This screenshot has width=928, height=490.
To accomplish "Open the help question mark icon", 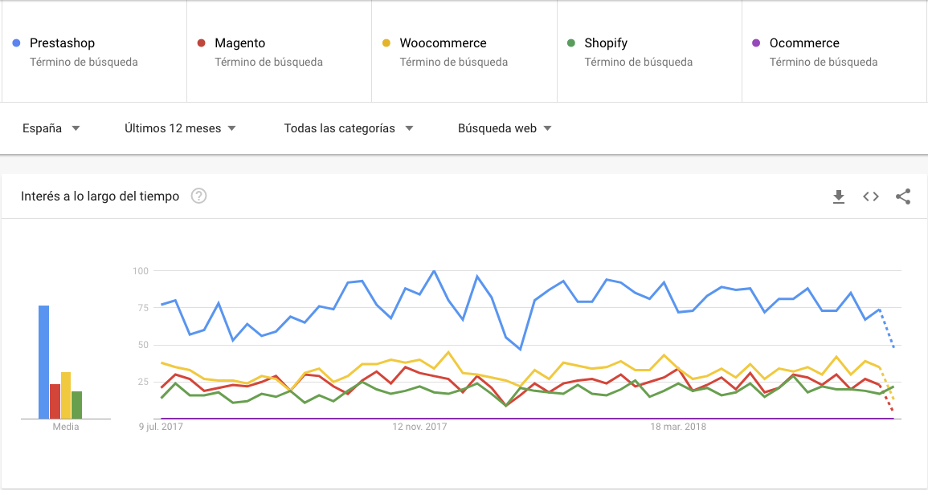I will coord(199,196).
